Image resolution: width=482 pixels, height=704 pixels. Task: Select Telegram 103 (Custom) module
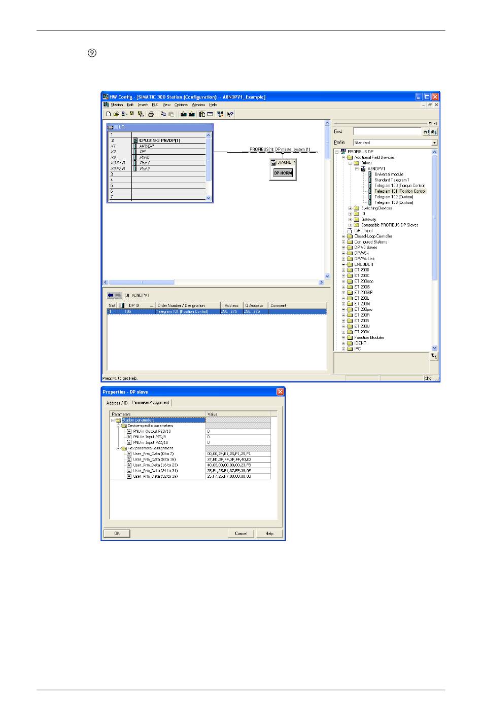394,202
